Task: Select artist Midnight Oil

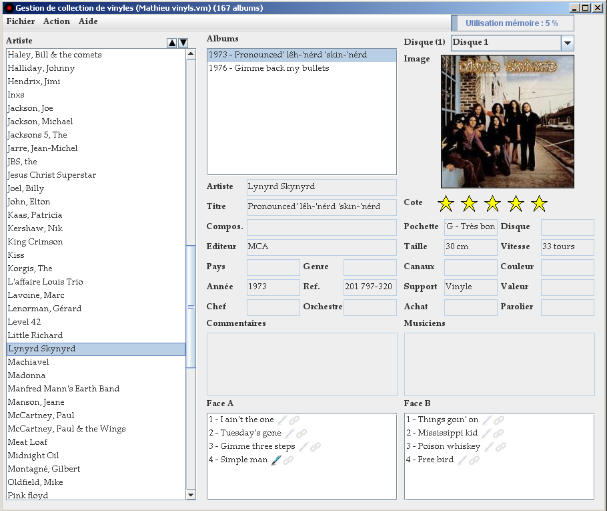Action: [x=96, y=456]
